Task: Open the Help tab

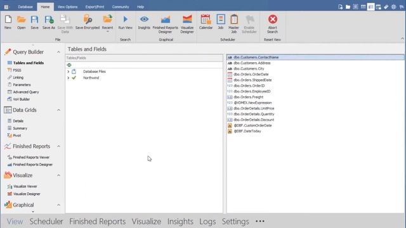Action: (140, 7)
